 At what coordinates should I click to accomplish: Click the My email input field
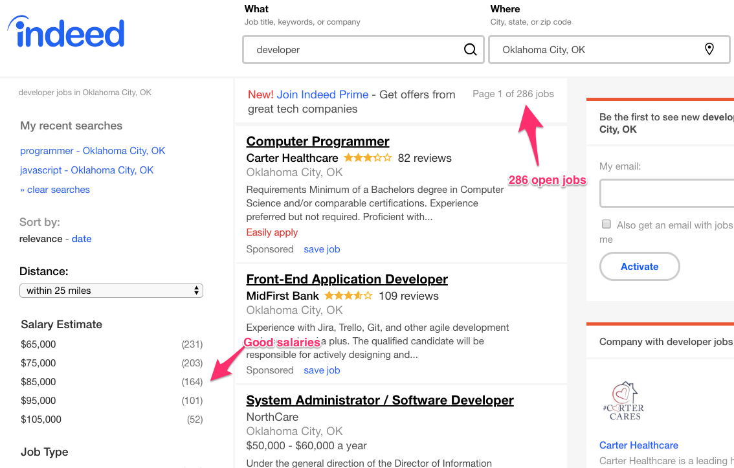click(x=667, y=193)
